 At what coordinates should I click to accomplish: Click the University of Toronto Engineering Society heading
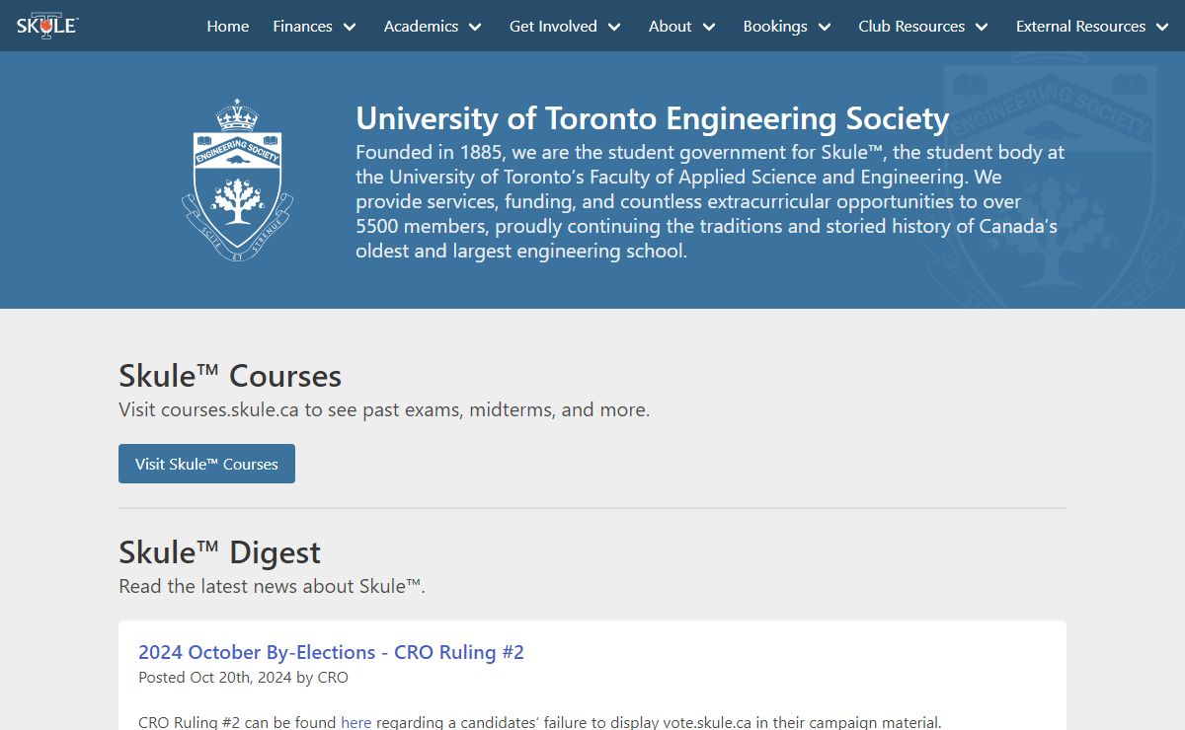pyautogui.click(x=652, y=118)
